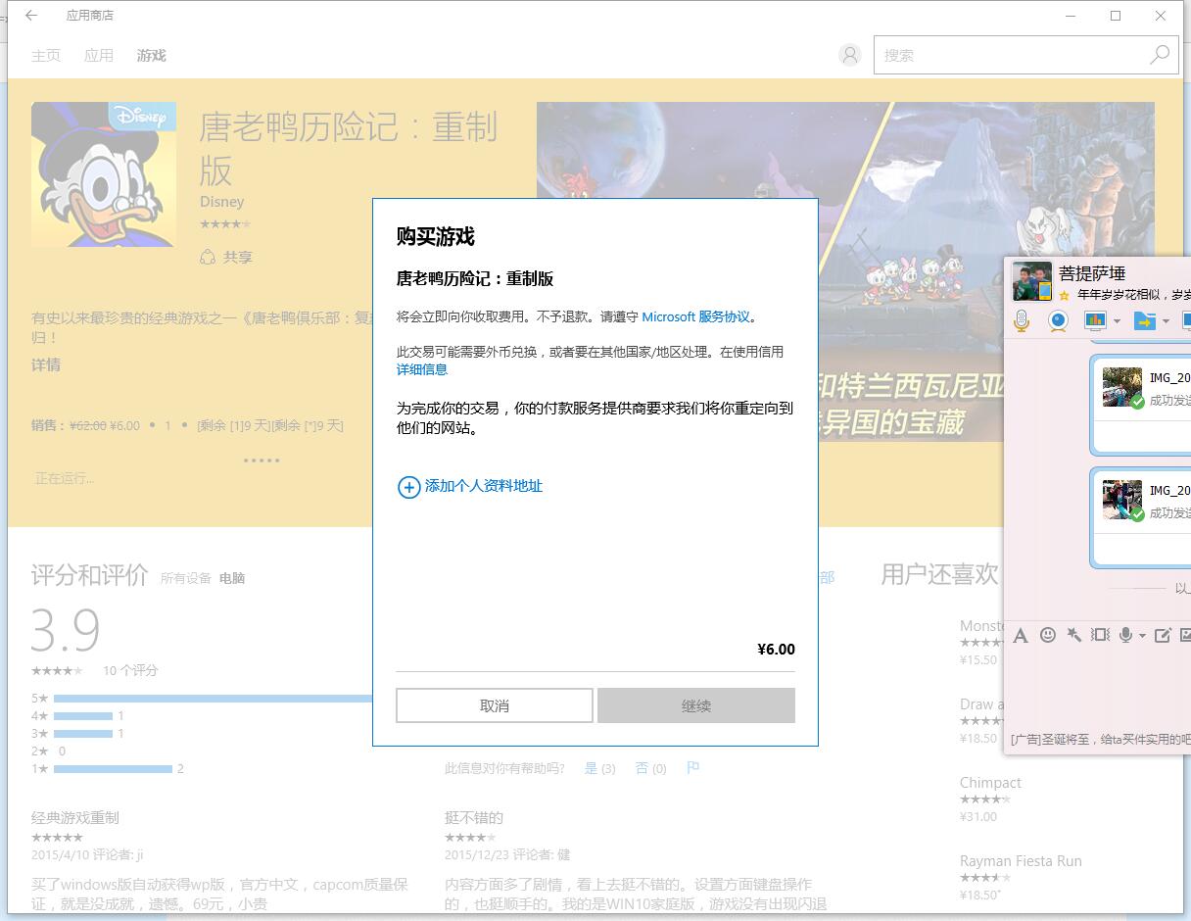Click the plus icon to add profile address
The image size is (1191, 921).
pos(408,487)
